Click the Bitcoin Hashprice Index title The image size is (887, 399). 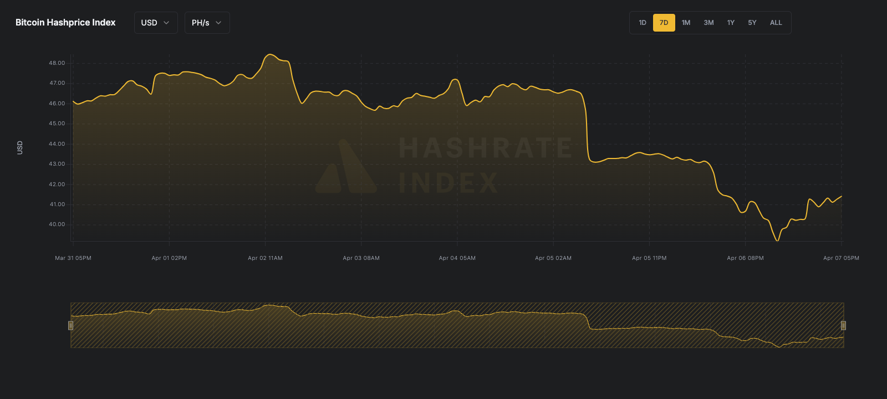point(65,23)
